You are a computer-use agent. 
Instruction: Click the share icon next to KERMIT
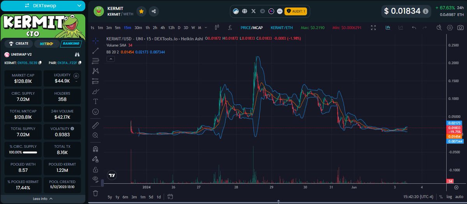pyautogui.click(x=154, y=12)
